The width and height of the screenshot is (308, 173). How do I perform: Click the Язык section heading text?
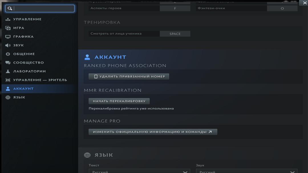coord(104,155)
